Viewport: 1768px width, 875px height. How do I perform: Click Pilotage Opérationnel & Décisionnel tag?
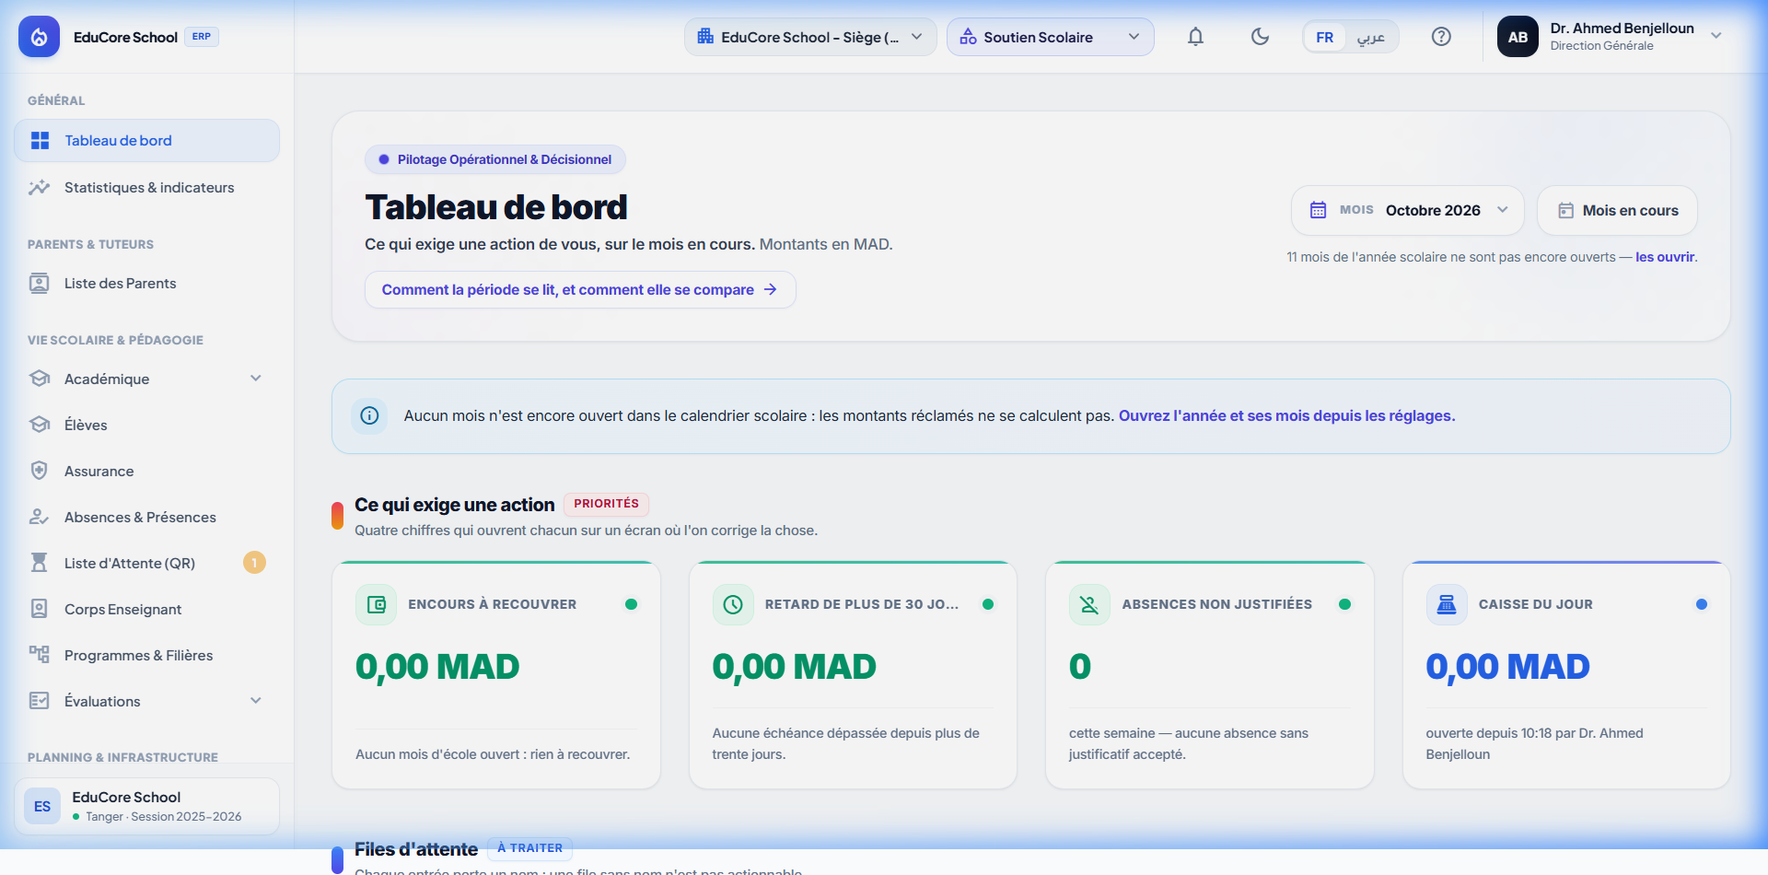[495, 159]
